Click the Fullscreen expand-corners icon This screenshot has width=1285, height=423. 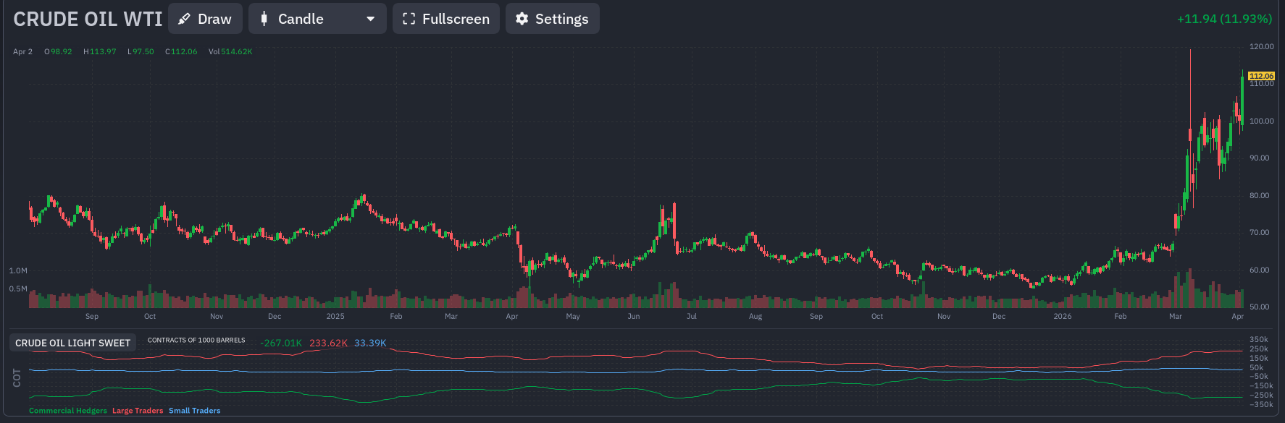[409, 19]
